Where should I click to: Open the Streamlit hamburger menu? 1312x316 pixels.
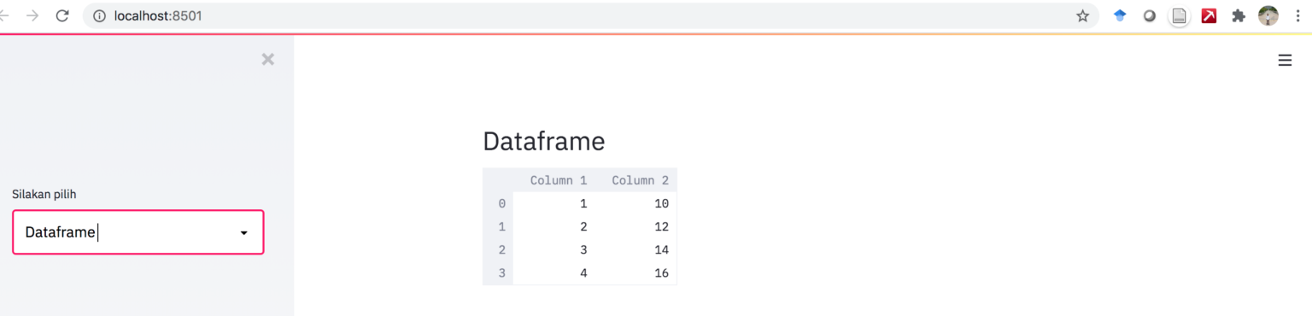coord(1285,60)
